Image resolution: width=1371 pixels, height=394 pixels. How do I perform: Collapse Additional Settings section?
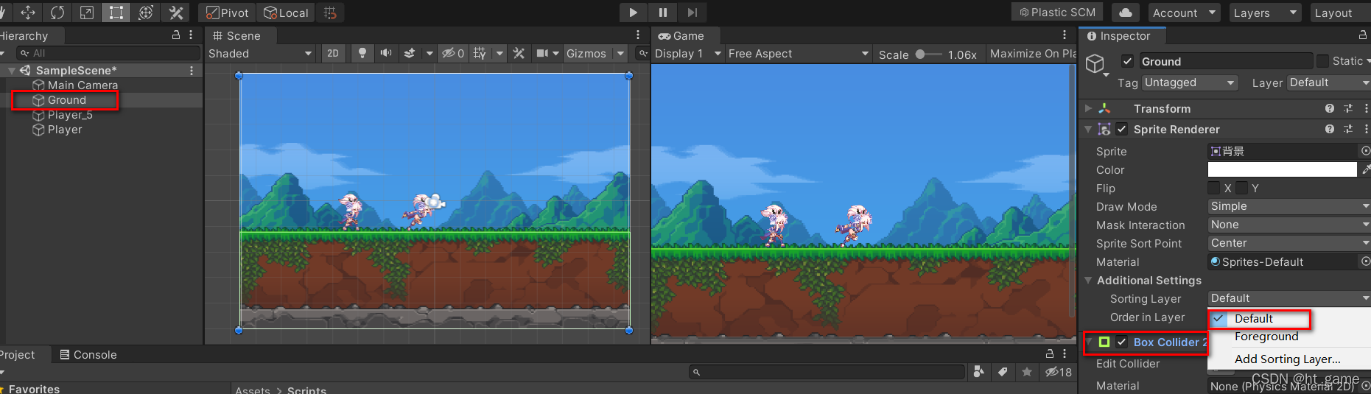click(x=1088, y=280)
